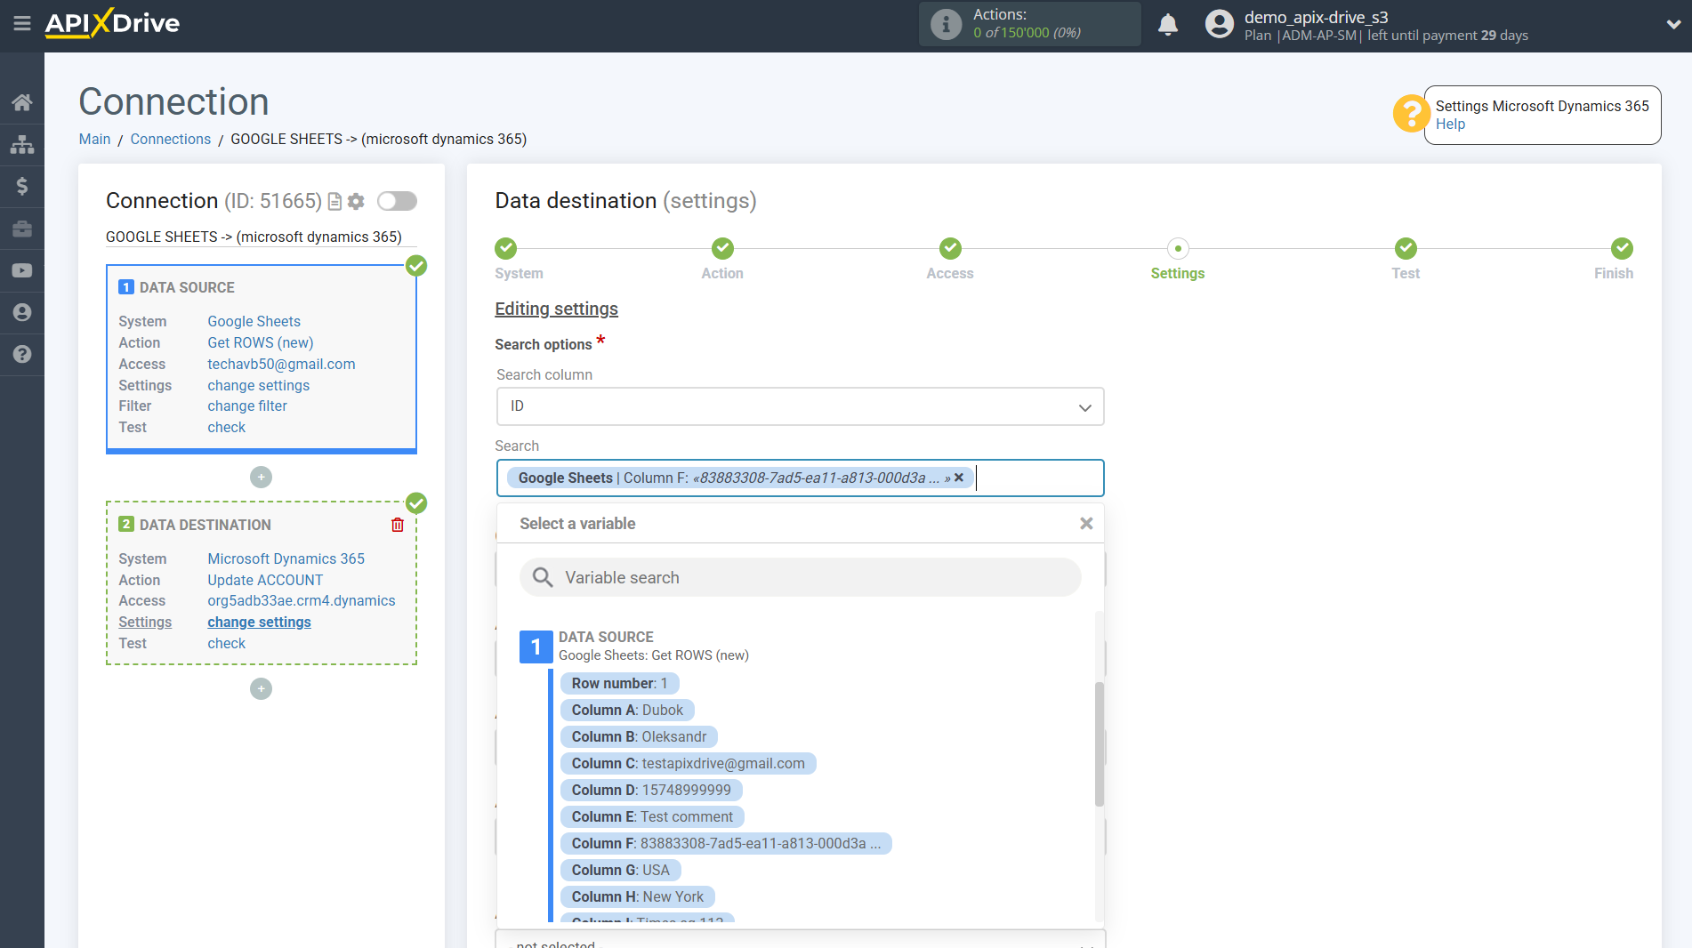This screenshot has width=1692, height=948.
Task: Open techavb50@gmail.com access link
Action: 281,365
